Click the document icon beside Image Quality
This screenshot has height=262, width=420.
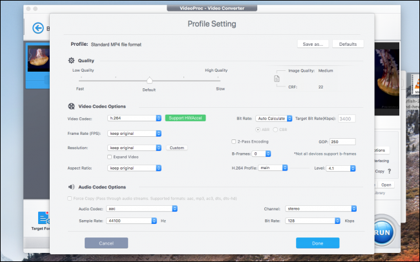click(277, 79)
